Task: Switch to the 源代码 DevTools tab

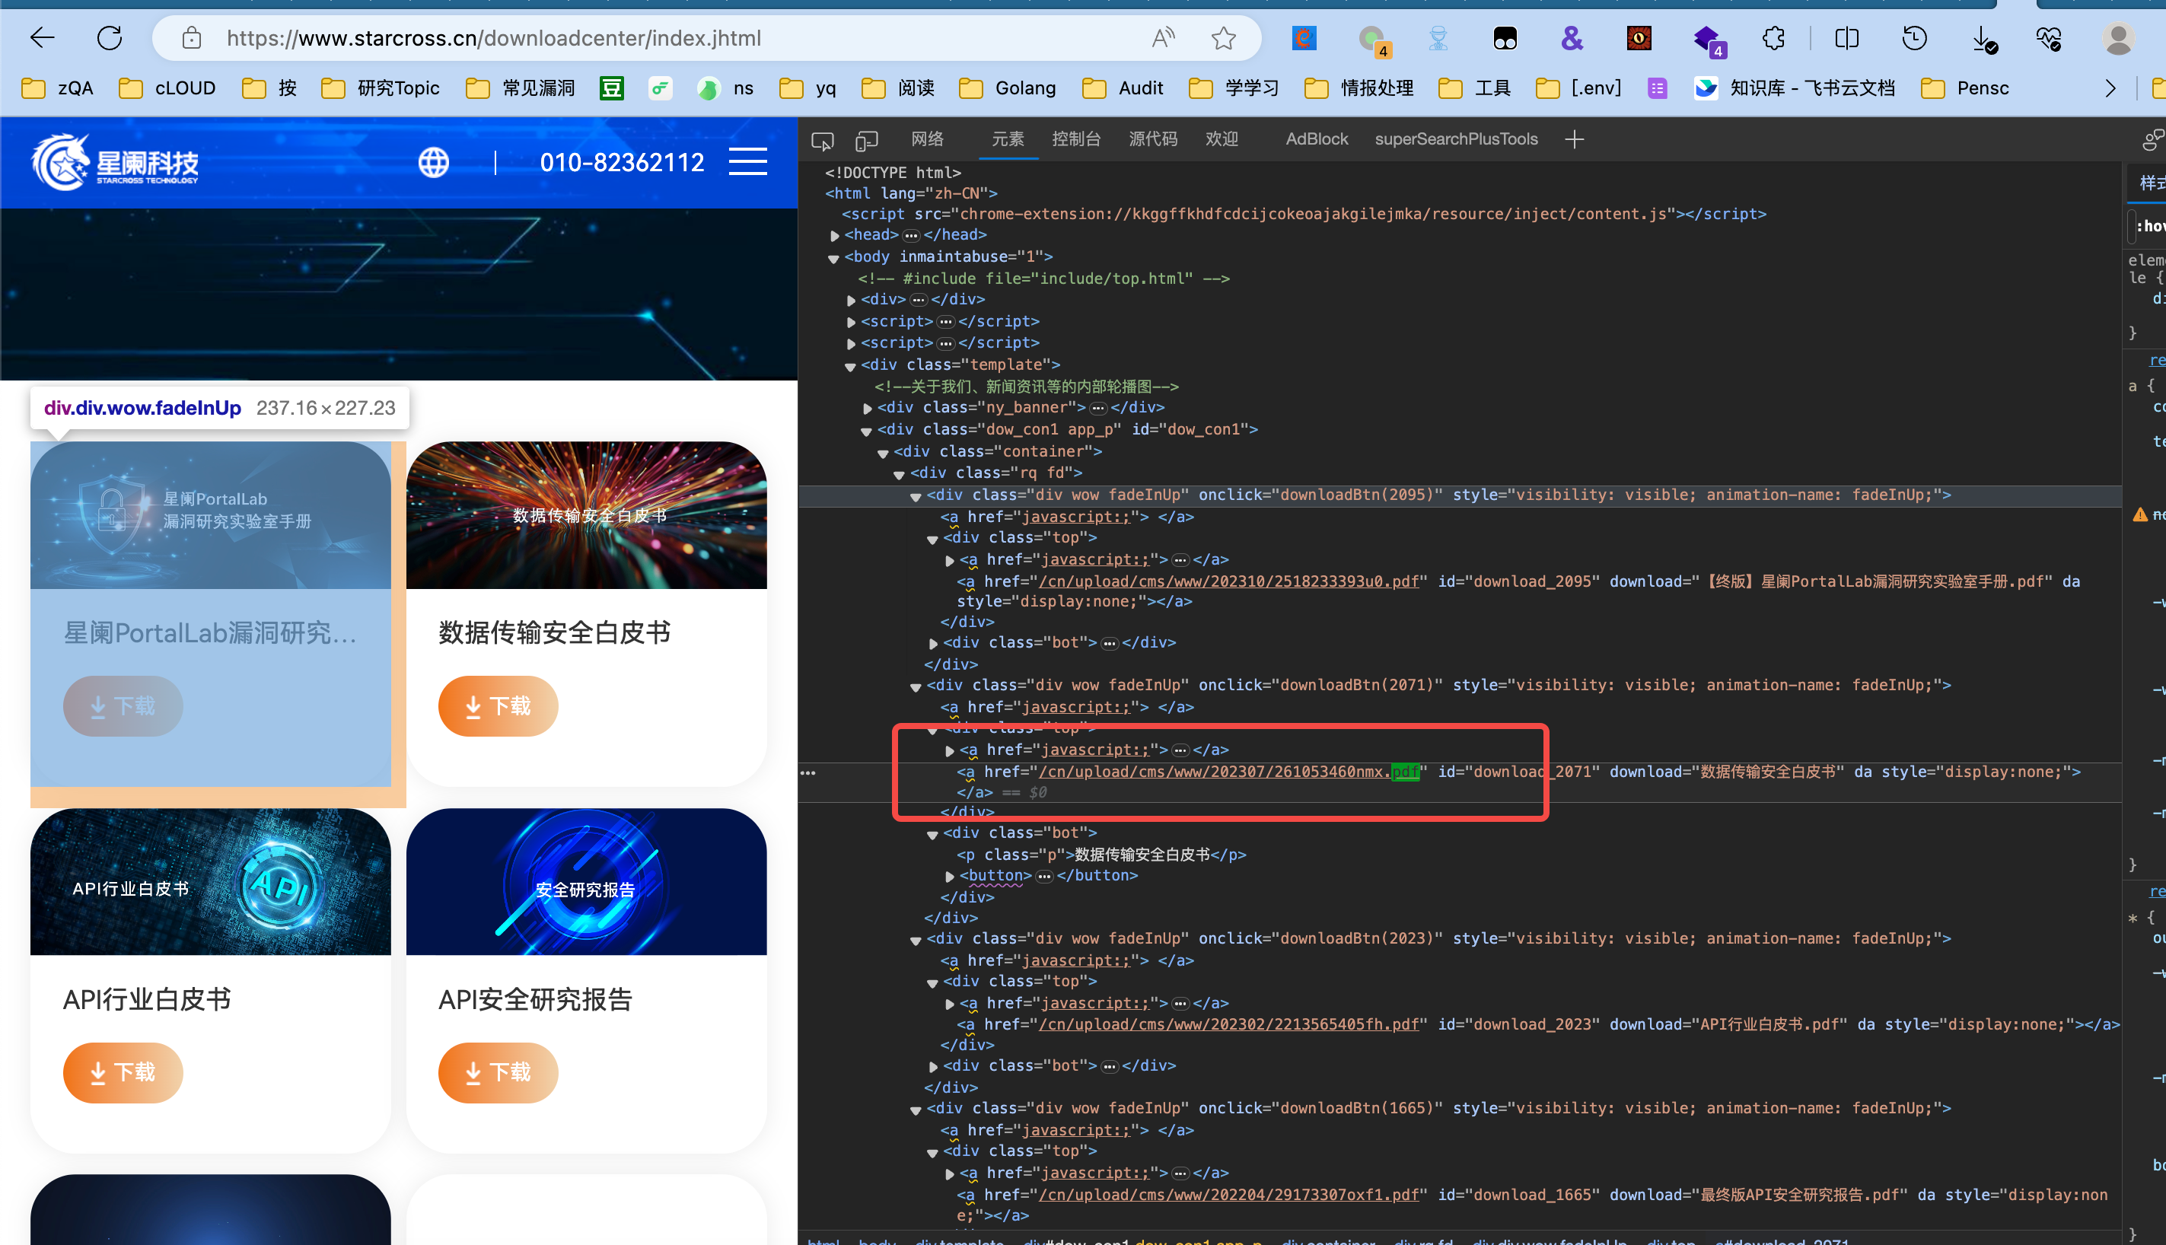Action: pos(1153,139)
